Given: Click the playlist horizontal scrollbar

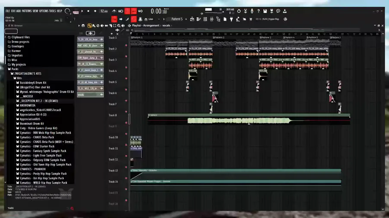Looking at the screenshot, I should tap(255, 30).
